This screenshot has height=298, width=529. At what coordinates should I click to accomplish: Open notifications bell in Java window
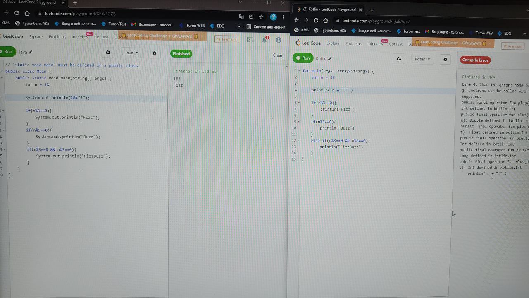pyautogui.click(x=264, y=40)
